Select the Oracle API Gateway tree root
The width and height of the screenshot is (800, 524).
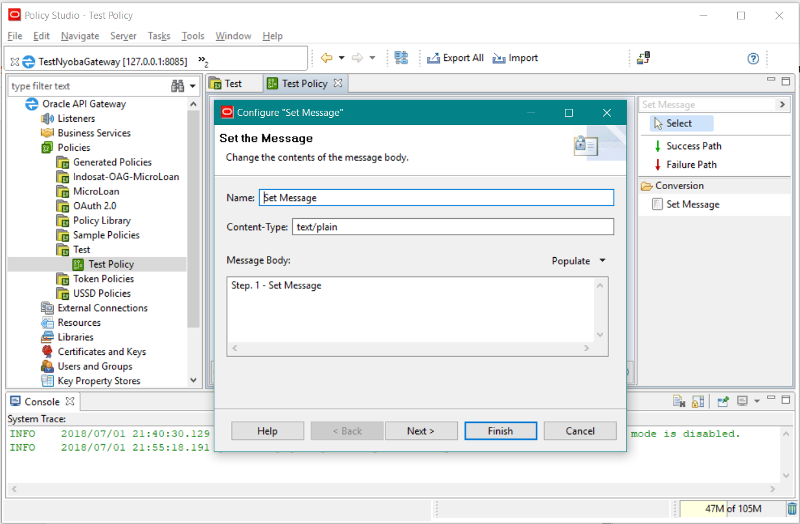(x=84, y=104)
